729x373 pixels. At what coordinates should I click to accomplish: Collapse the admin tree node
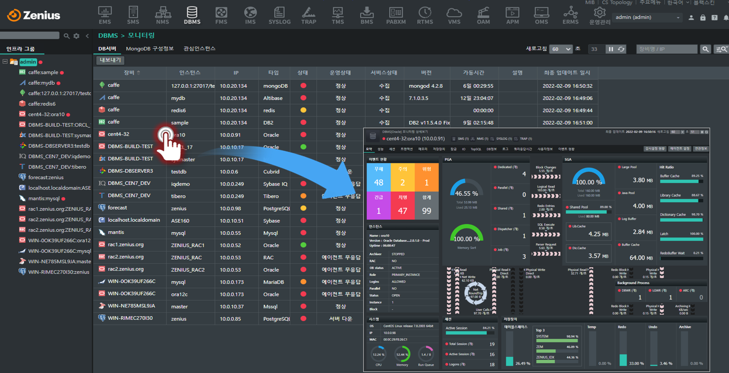coord(5,62)
